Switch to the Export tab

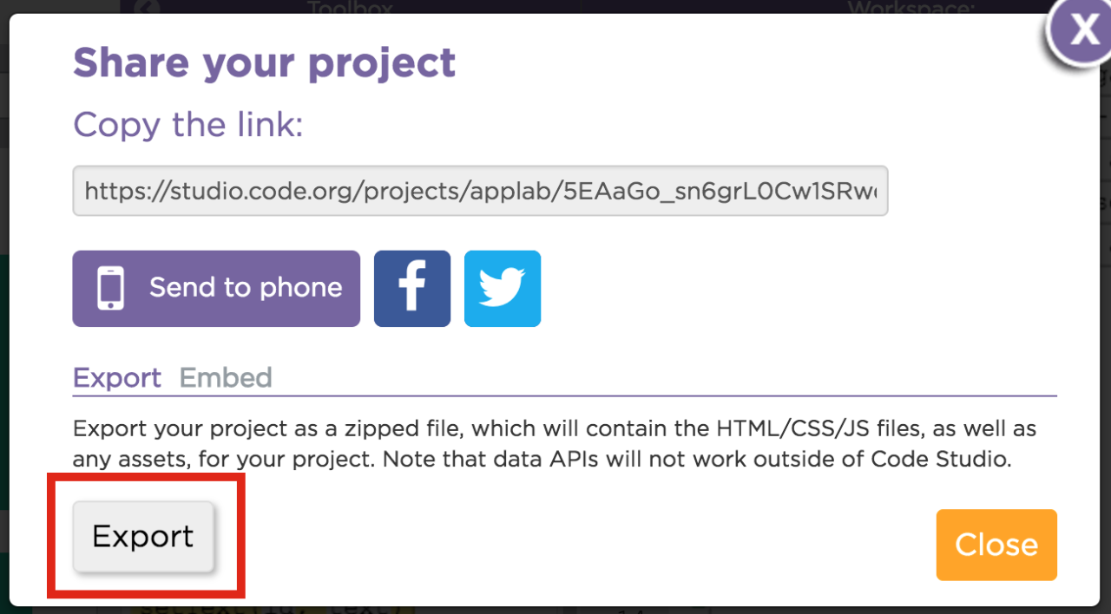(x=117, y=378)
